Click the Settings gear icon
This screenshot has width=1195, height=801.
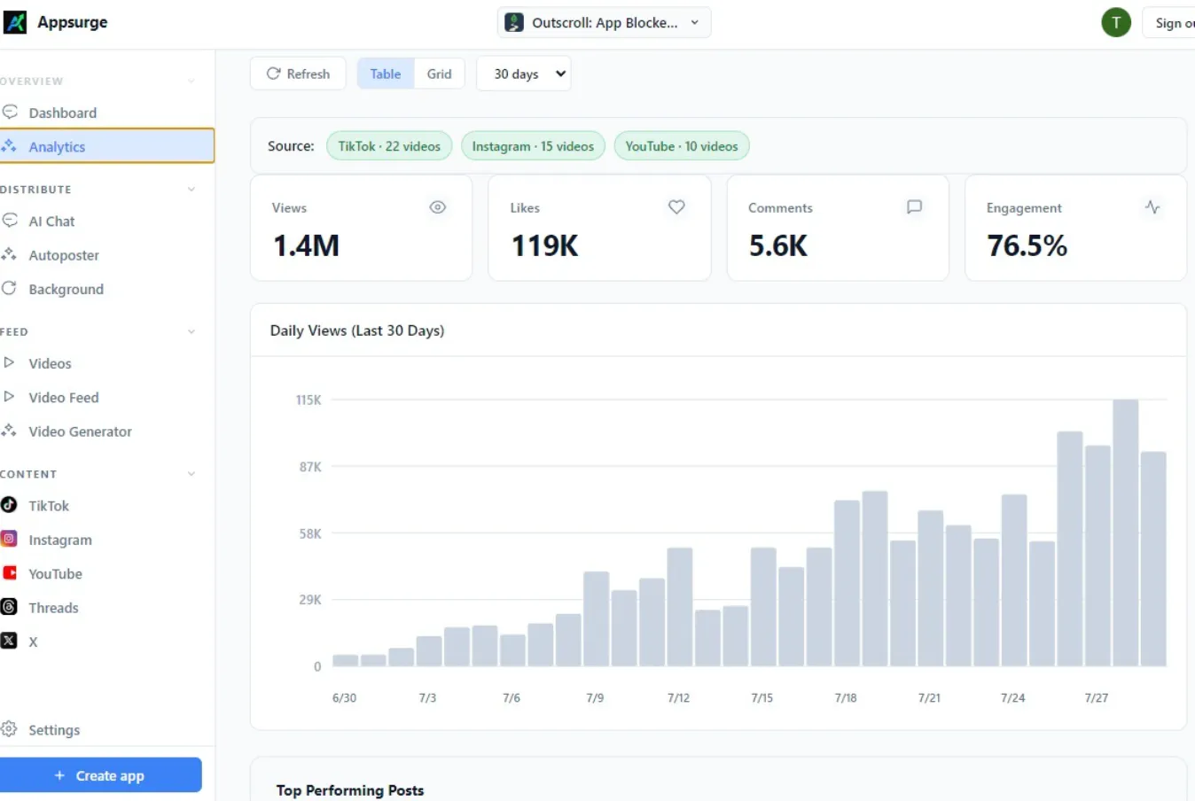click(9, 729)
